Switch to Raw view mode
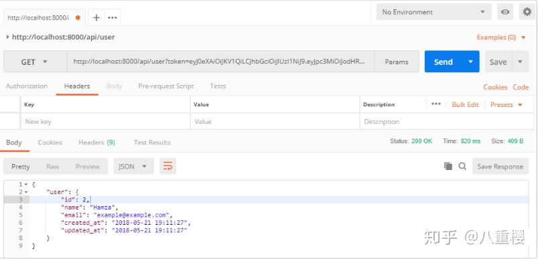The width and height of the screenshot is (538, 259). [x=52, y=167]
